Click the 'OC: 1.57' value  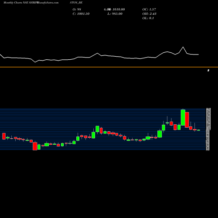149,9
